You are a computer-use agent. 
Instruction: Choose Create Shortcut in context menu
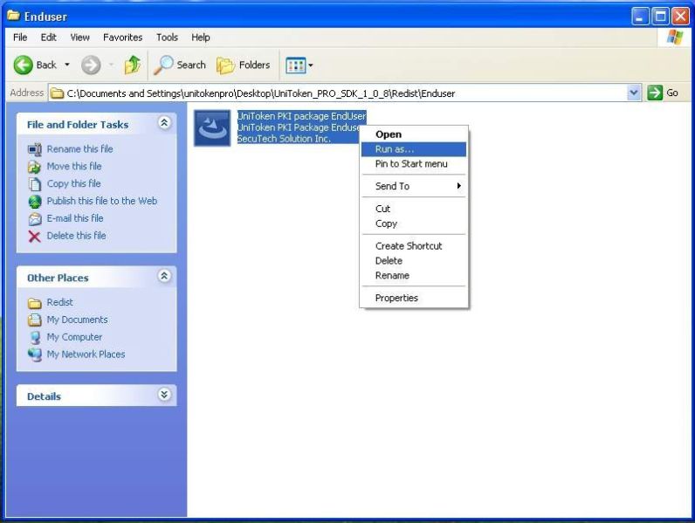pos(414,246)
